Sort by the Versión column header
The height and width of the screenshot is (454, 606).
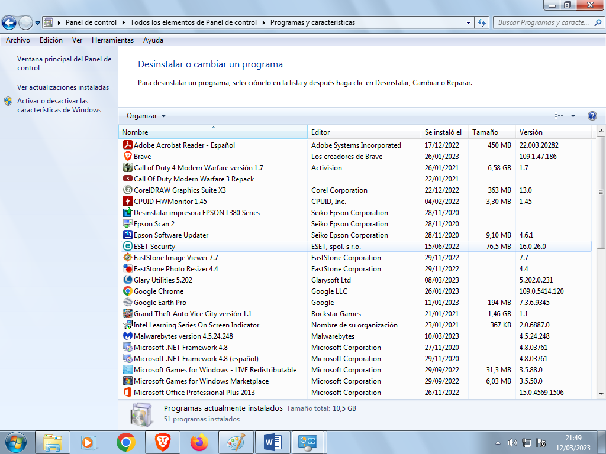coord(554,132)
